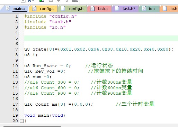
Task: Click the file icon on task.h* tab
Action: [117, 9]
